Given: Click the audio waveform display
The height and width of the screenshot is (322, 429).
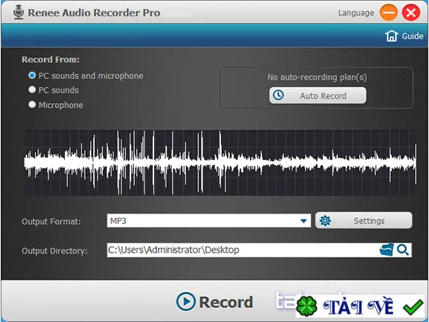Looking at the screenshot, I should [x=220, y=163].
